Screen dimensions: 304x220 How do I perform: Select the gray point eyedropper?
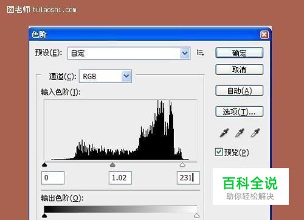click(240, 133)
